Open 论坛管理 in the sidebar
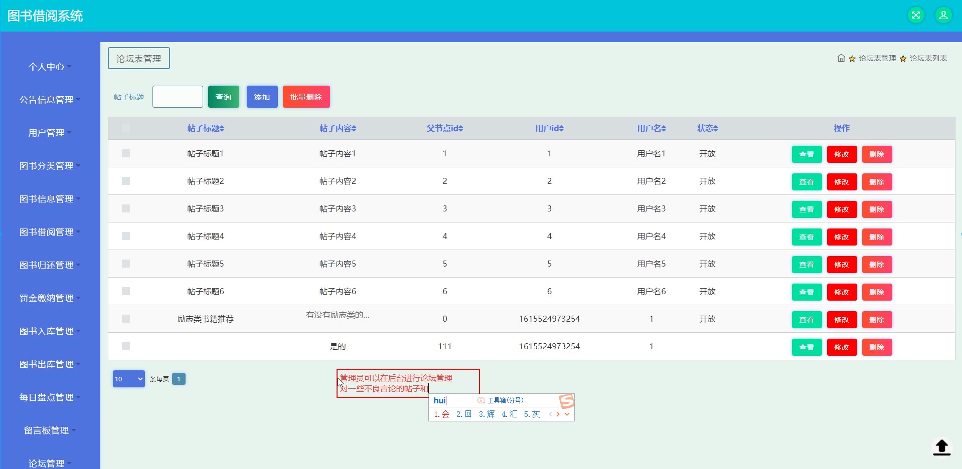 coord(50,463)
